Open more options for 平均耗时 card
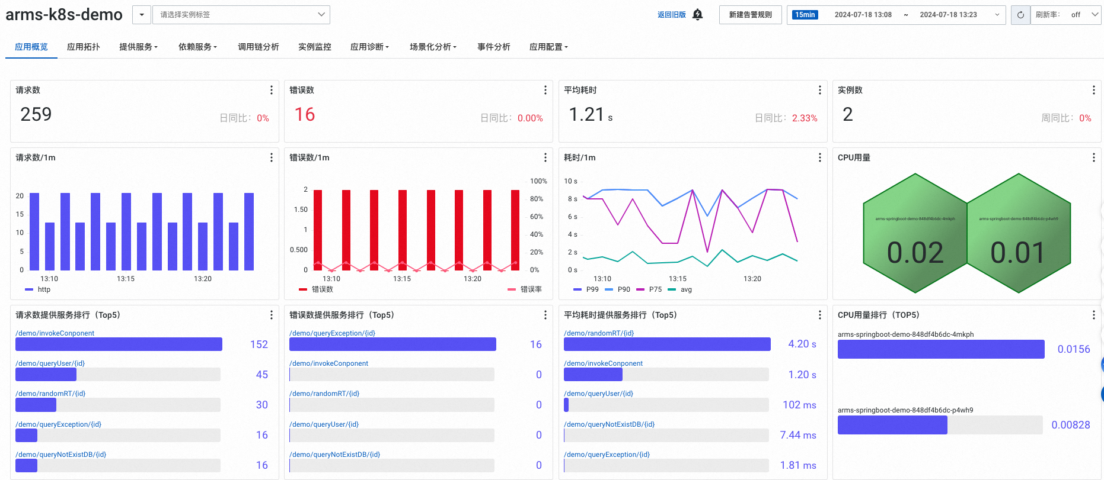1104x480 pixels. pos(820,90)
